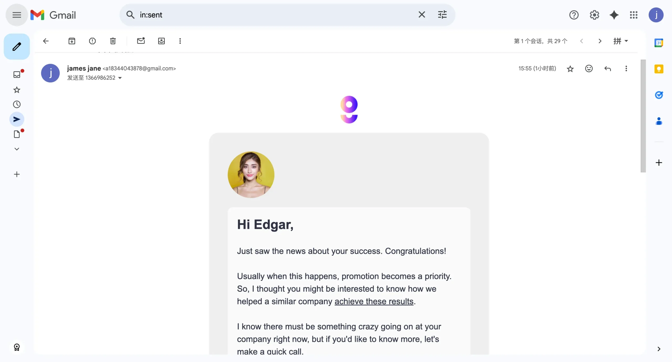Open the Inbox from sidebar
Viewport: 672px width, 362px height.
tap(17, 74)
